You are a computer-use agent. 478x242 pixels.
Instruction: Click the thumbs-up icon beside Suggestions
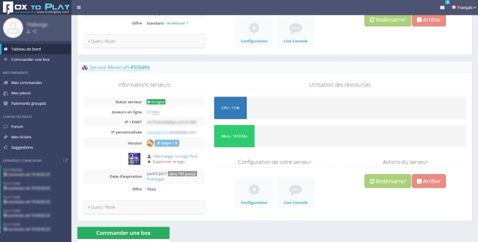pyautogui.click(x=5, y=147)
